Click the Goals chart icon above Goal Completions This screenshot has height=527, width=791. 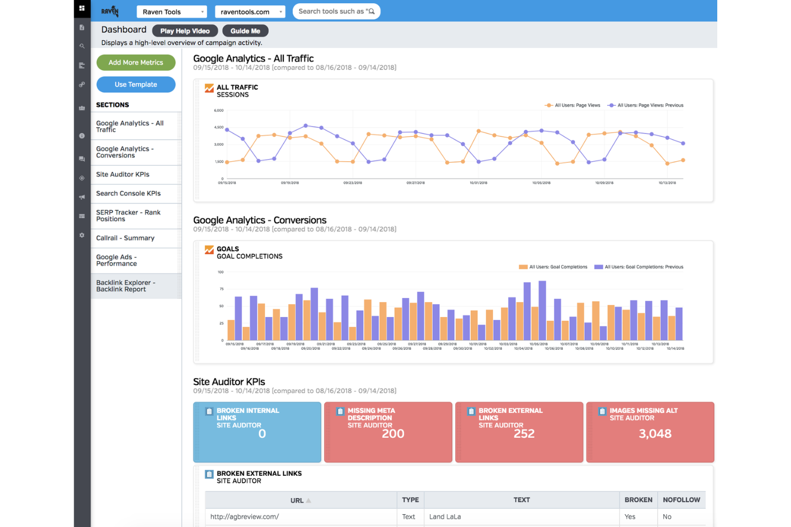(x=209, y=249)
